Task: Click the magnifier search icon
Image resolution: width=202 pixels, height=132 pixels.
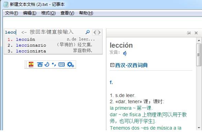Action: pos(88,32)
